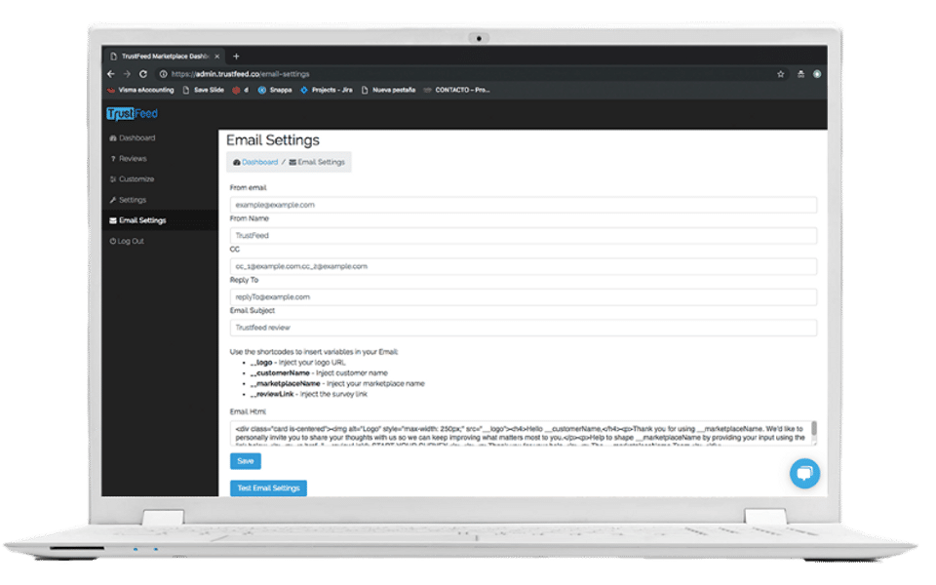Screen dimensions: 936x585
Task: Click the browser address bar URL
Action: (x=241, y=74)
